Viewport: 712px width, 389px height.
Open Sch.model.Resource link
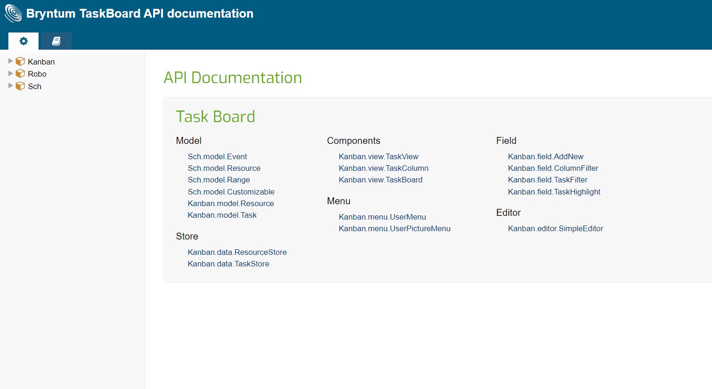pos(224,168)
